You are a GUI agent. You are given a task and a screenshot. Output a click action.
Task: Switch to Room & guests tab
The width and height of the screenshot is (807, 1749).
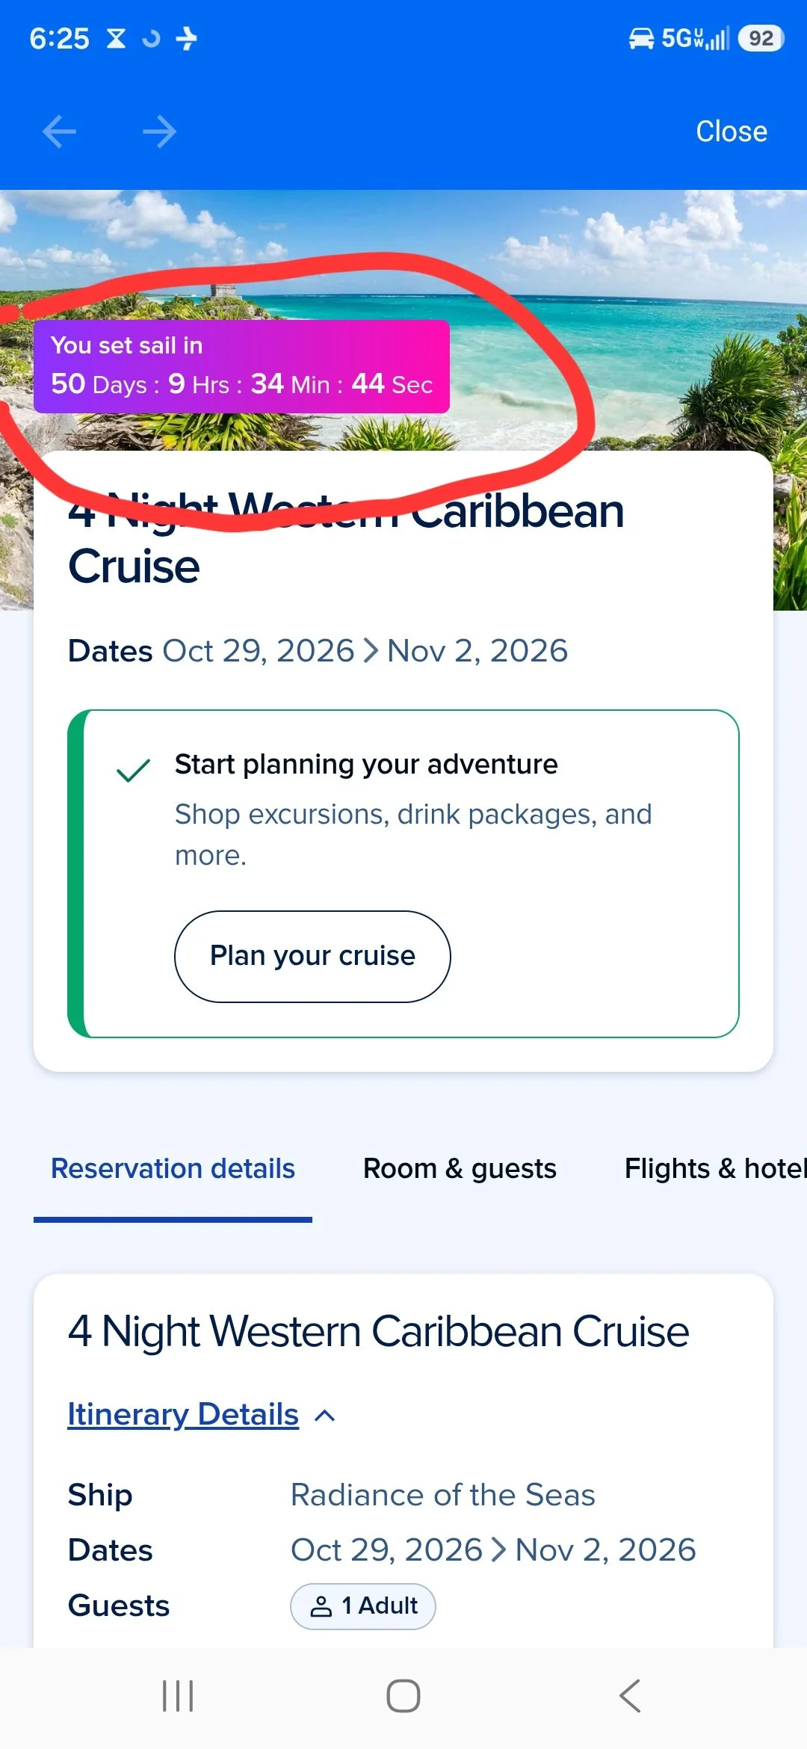pyautogui.click(x=460, y=1169)
